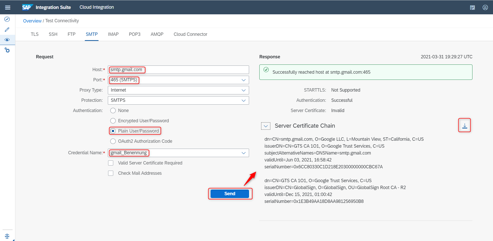The image size is (493, 241).
Task: Click serialNumber=0x6CC80330C1D218E2 line
Action: click(x=324, y=167)
